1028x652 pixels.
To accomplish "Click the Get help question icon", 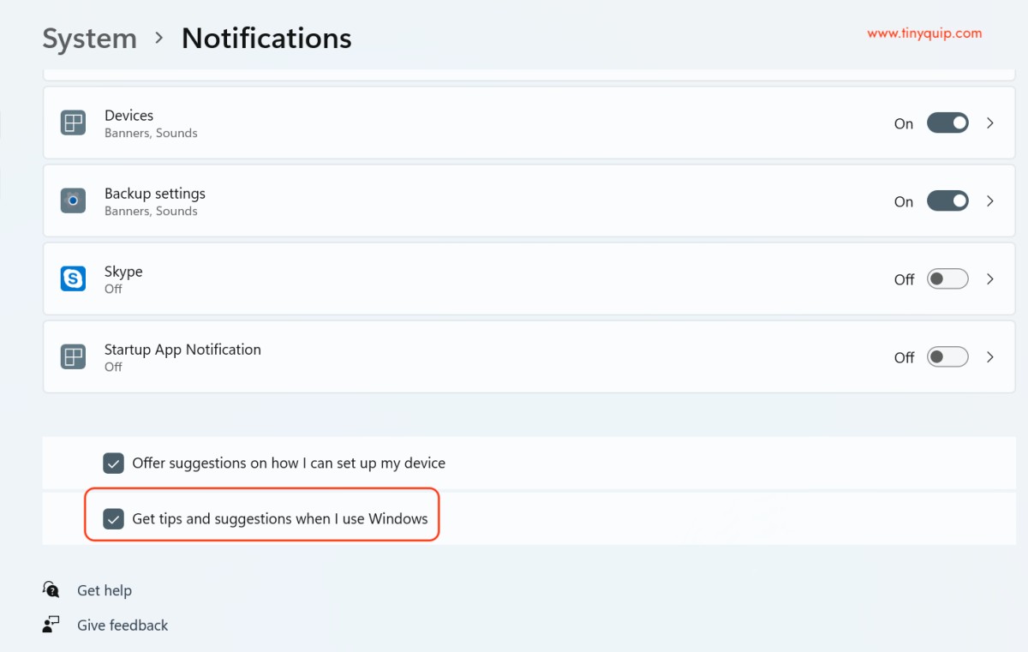I will pyautogui.click(x=51, y=590).
